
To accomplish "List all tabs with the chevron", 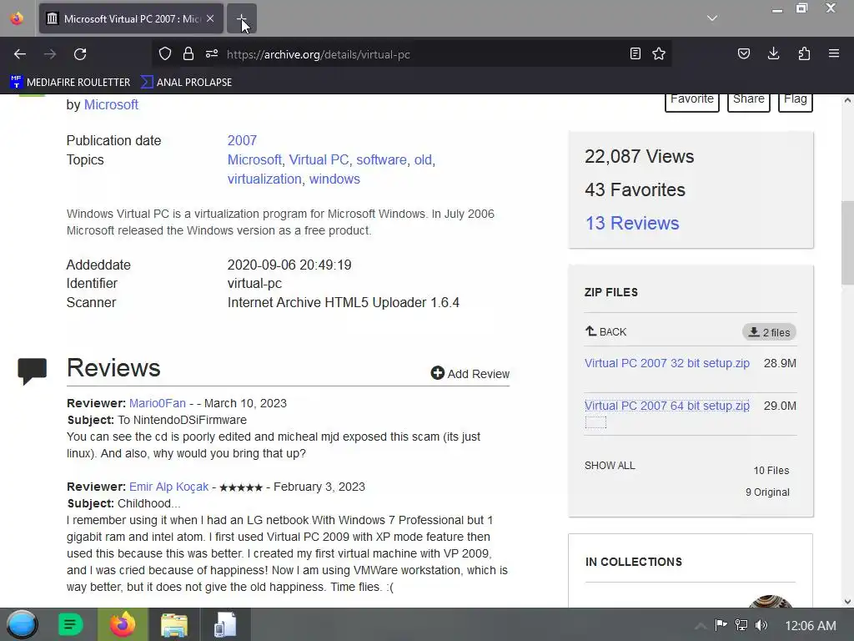I will (712, 18).
